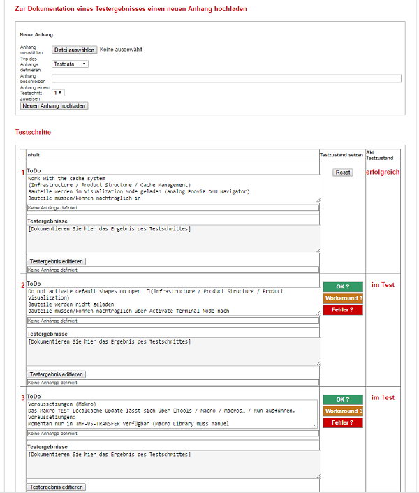Click into the ToDo text area of step 3
This screenshot has height=493, width=419.
172,414
